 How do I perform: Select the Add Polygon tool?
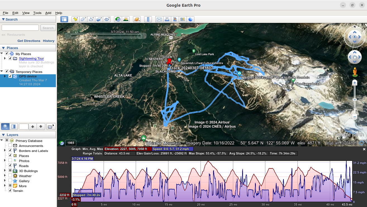pos(83,19)
